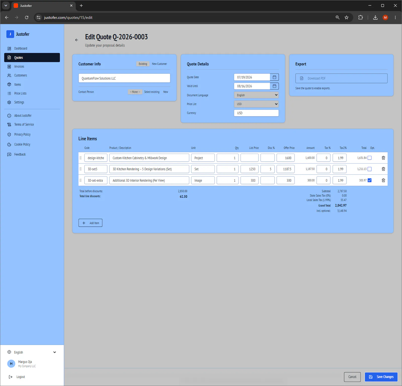This screenshot has width=402, height=386.
Task: Open Dashboard in the sidebar
Action: pyautogui.click(x=32, y=48)
